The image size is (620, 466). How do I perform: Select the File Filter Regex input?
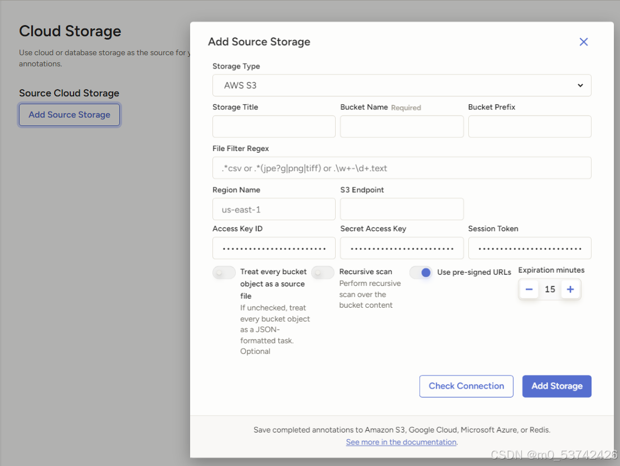click(x=401, y=168)
